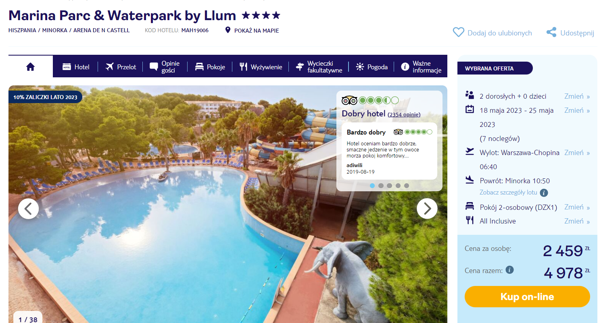Click the Kup on-line button
Viewport: 599px width, 323px height.
point(527,297)
